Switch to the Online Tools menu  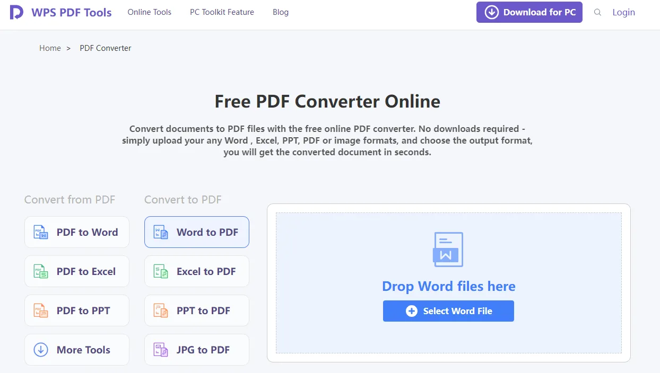tap(149, 12)
